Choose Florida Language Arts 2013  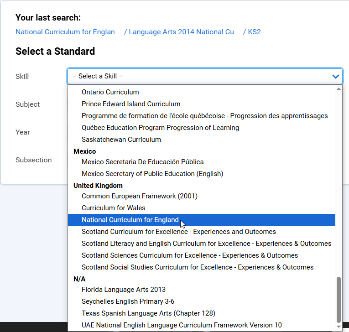(202, 290)
